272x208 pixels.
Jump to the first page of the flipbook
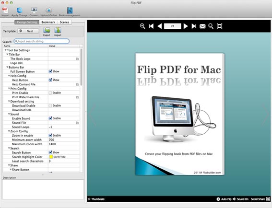[x=151, y=26]
